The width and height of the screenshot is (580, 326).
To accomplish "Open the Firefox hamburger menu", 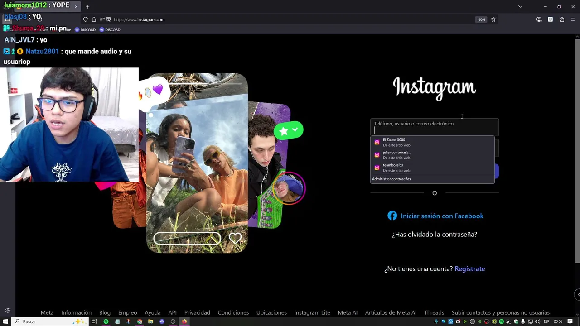I will 573,19.
